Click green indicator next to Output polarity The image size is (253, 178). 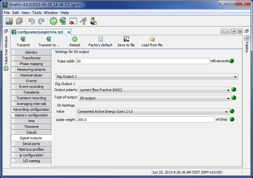coord(234,90)
